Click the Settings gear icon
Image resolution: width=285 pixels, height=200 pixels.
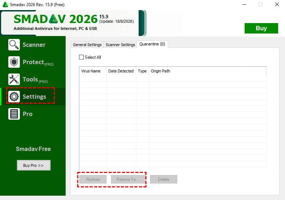14,97
